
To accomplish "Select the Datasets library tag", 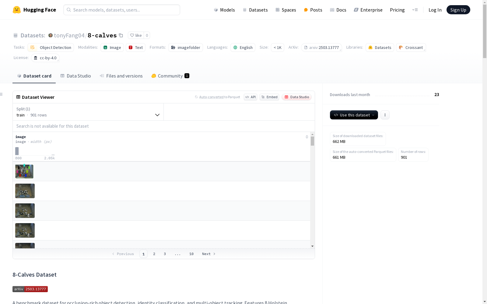I will [x=380, y=47].
